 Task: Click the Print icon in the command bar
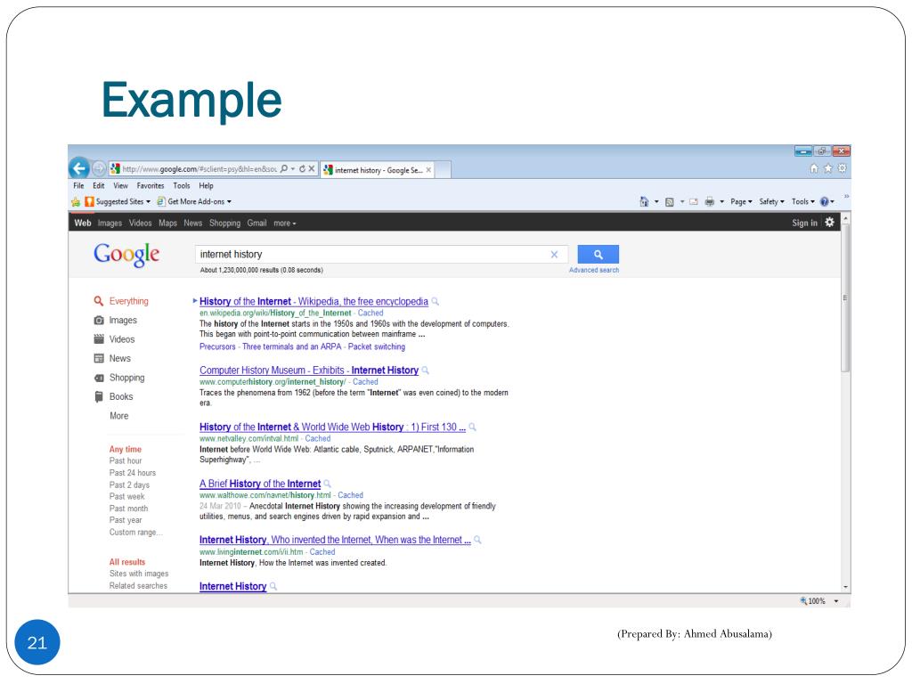click(x=710, y=202)
